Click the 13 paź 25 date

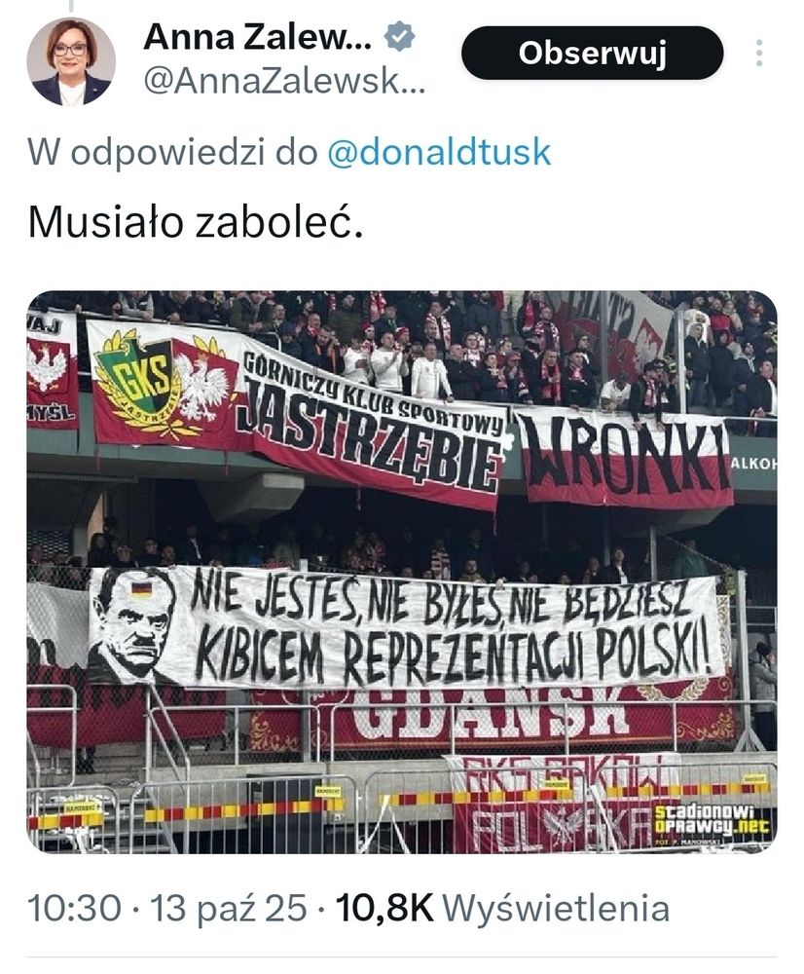click(229, 908)
